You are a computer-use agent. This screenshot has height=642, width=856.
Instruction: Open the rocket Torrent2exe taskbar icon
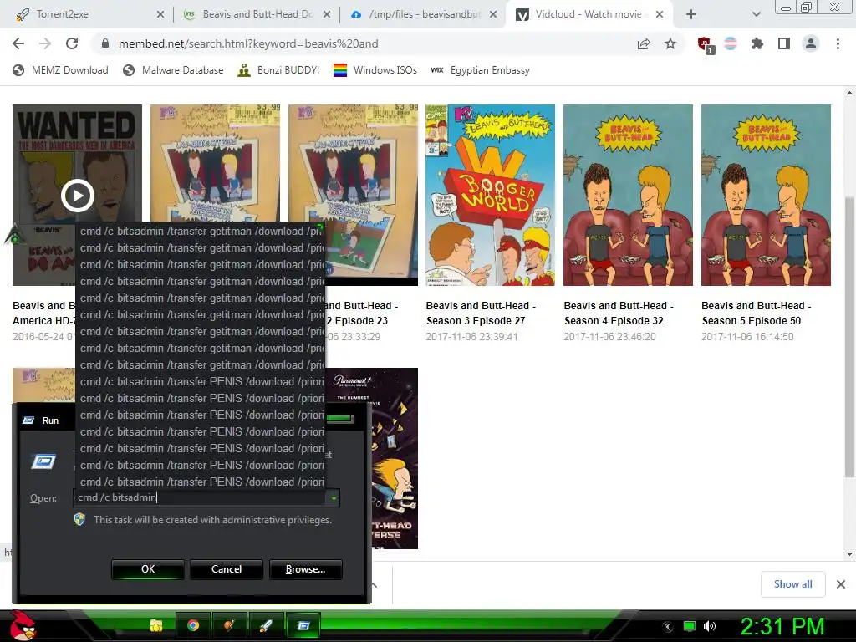point(266,625)
